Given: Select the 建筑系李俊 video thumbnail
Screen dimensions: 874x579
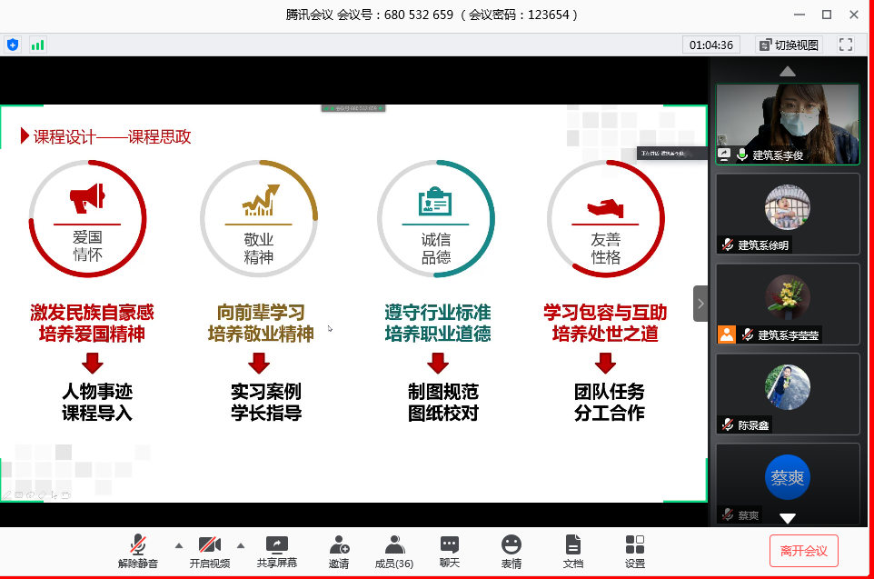Looking at the screenshot, I should 787,124.
